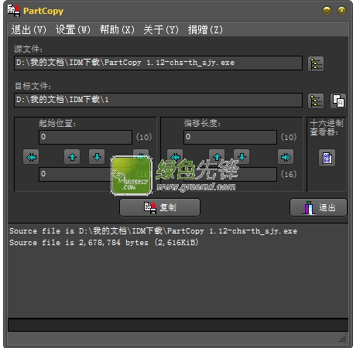Decrease offset length with down arrow
Screen dimensions: 353x348
click(242, 157)
